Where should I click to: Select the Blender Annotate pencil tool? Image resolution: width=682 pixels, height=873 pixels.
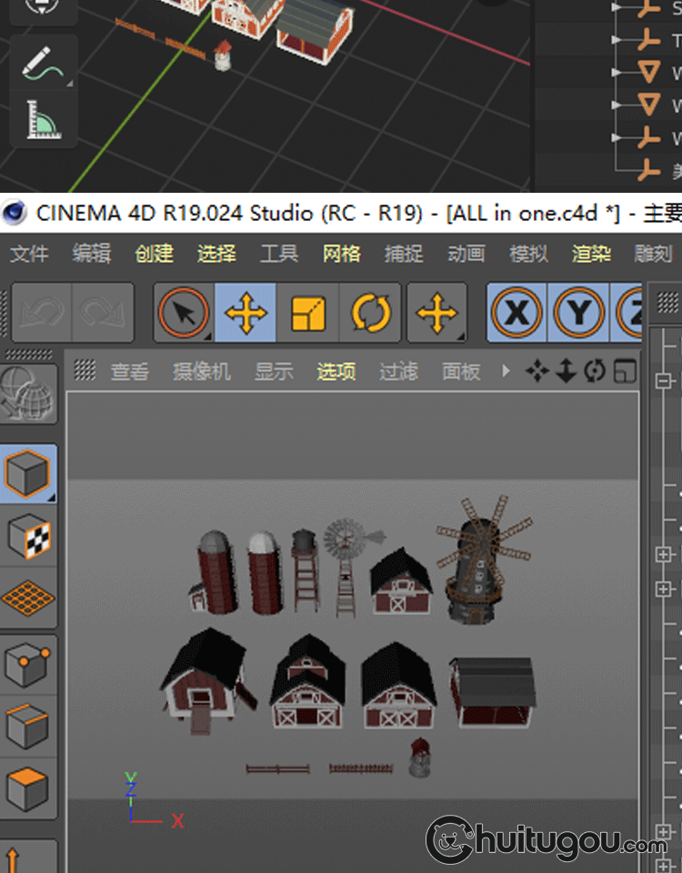coord(43,62)
